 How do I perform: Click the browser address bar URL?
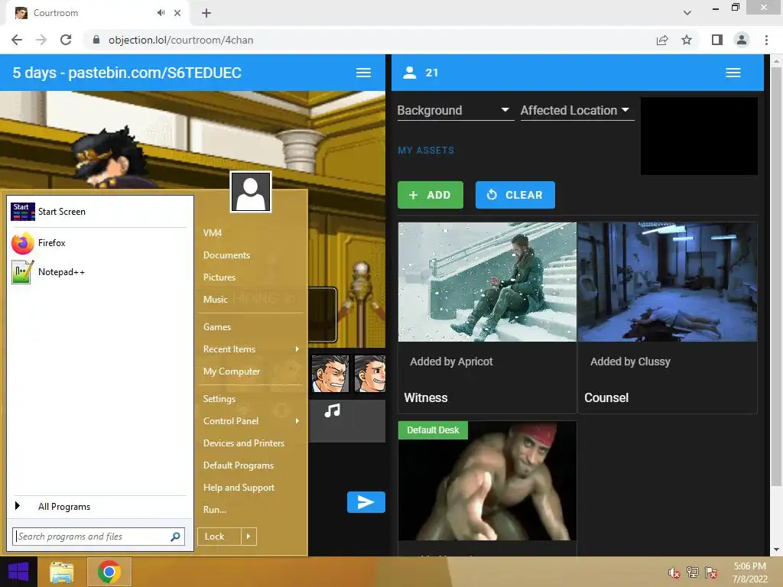coord(180,40)
